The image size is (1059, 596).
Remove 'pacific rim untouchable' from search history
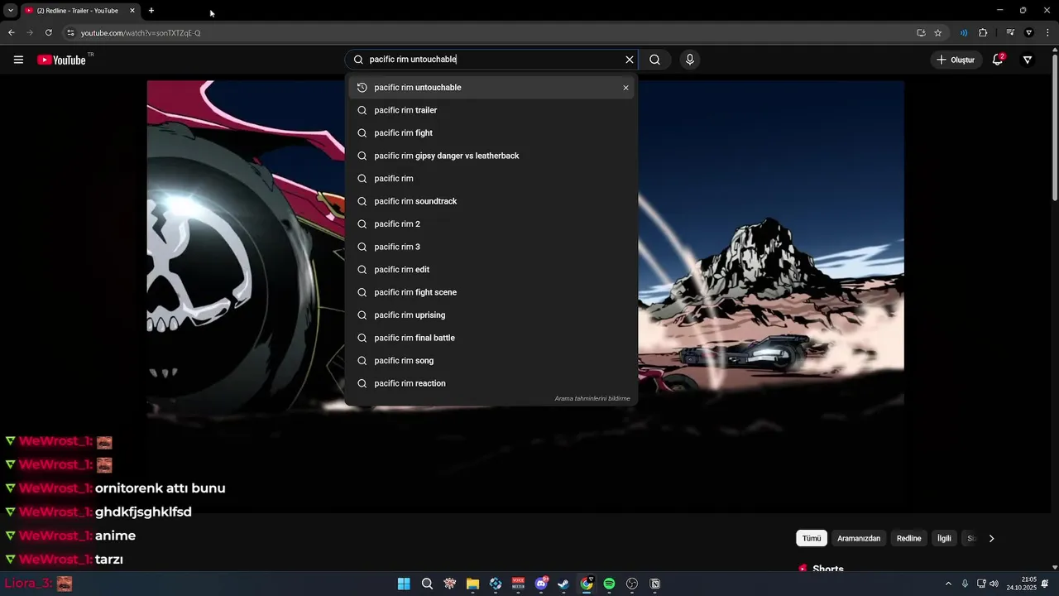coord(625,88)
